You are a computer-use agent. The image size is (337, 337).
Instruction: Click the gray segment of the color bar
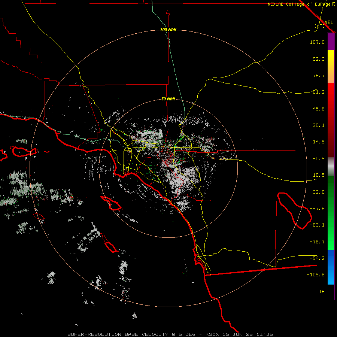click(x=331, y=167)
